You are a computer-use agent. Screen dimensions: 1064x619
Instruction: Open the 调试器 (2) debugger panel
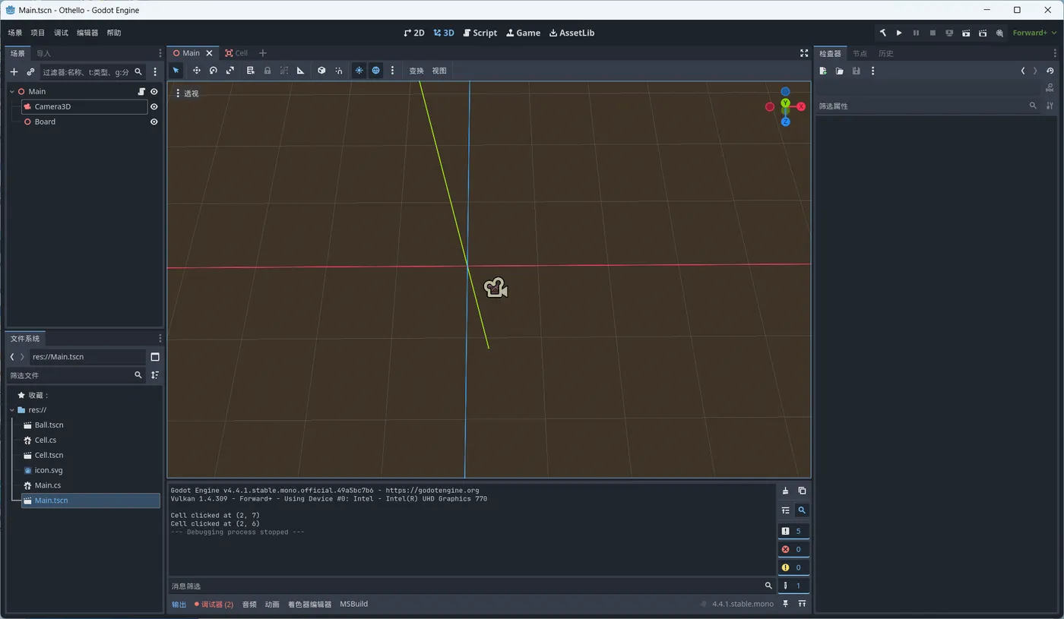[214, 605]
